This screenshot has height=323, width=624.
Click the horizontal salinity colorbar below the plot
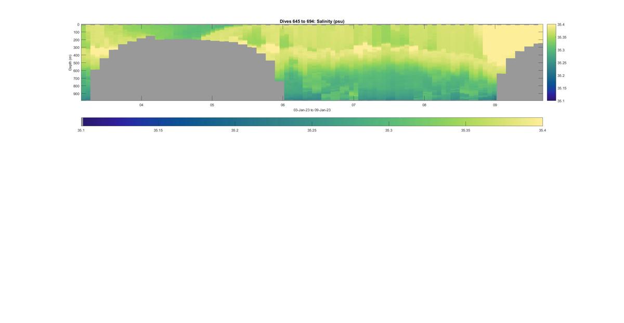pos(312,122)
